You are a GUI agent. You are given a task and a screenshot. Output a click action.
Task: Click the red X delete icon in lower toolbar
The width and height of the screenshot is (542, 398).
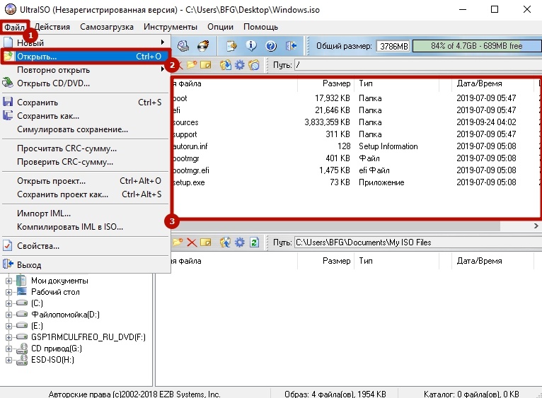pyautogui.click(x=191, y=242)
